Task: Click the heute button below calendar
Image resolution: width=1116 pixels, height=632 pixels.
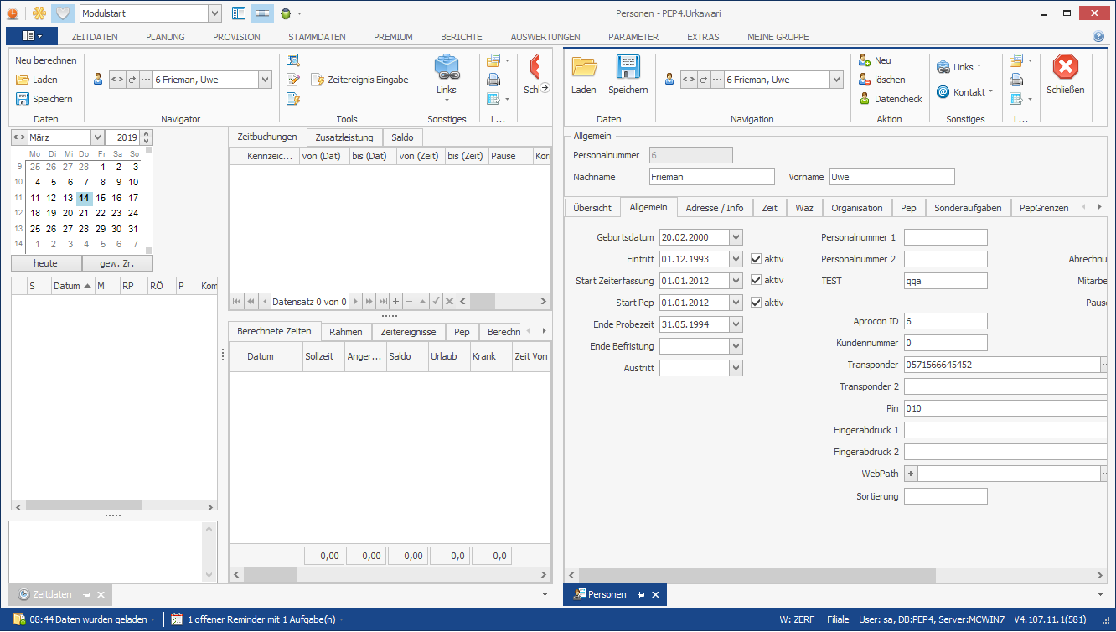Action: coord(46,263)
